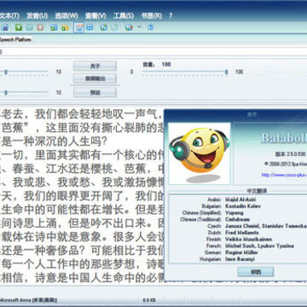Click the multicolored toolbar icon before the dropdown arrow

coord(129,27)
